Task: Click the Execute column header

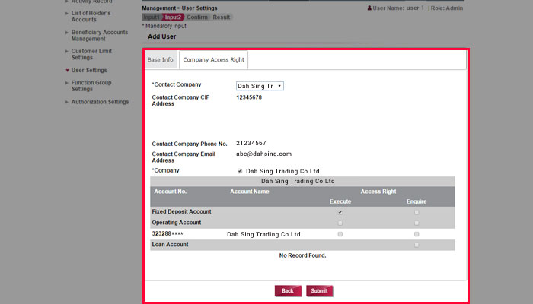Action: coord(340,201)
